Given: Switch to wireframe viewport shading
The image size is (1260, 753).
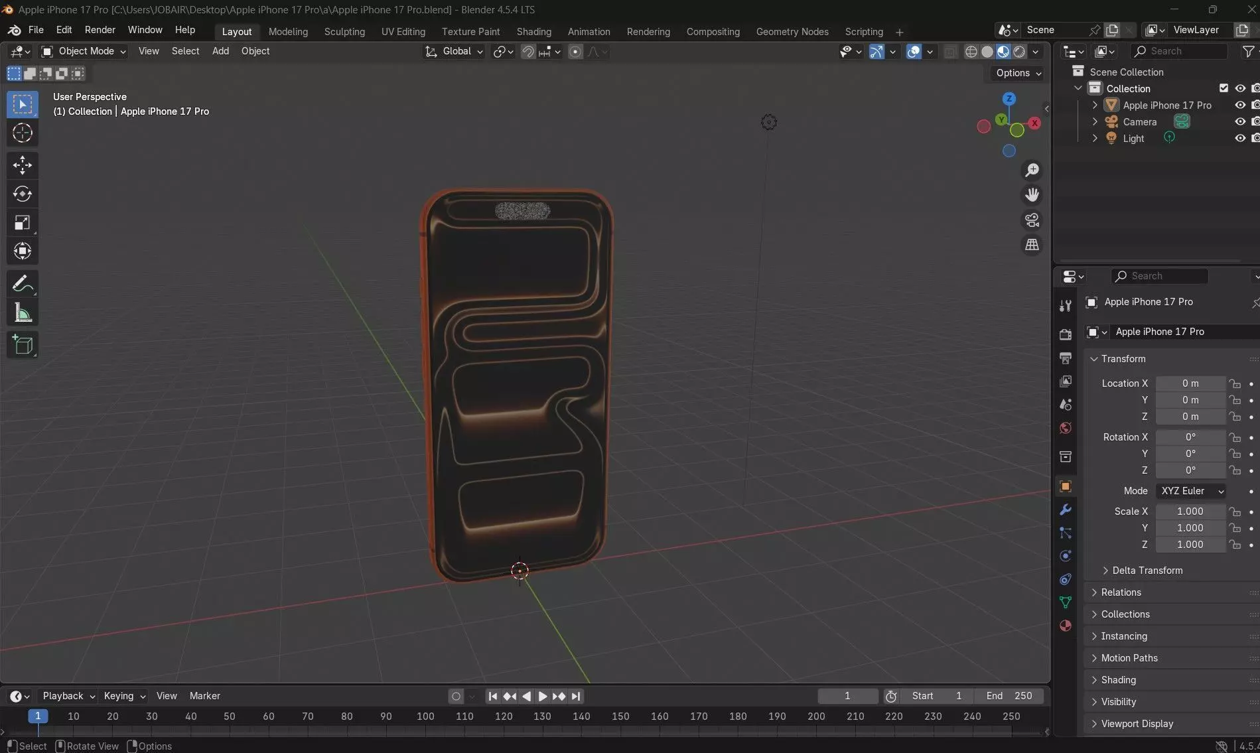Looking at the screenshot, I should coord(971,52).
